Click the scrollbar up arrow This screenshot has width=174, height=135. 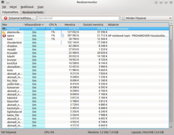click(x=171, y=24)
